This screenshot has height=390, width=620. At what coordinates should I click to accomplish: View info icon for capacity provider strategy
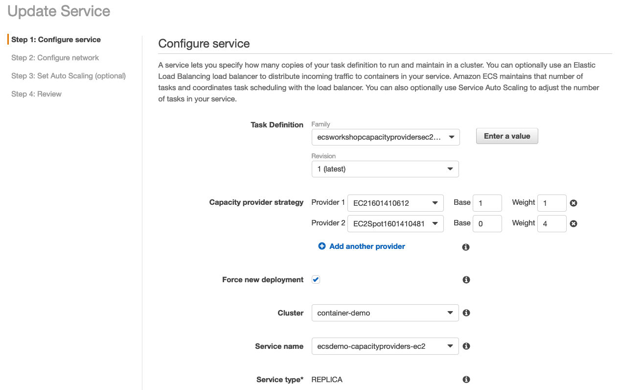(465, 247)
